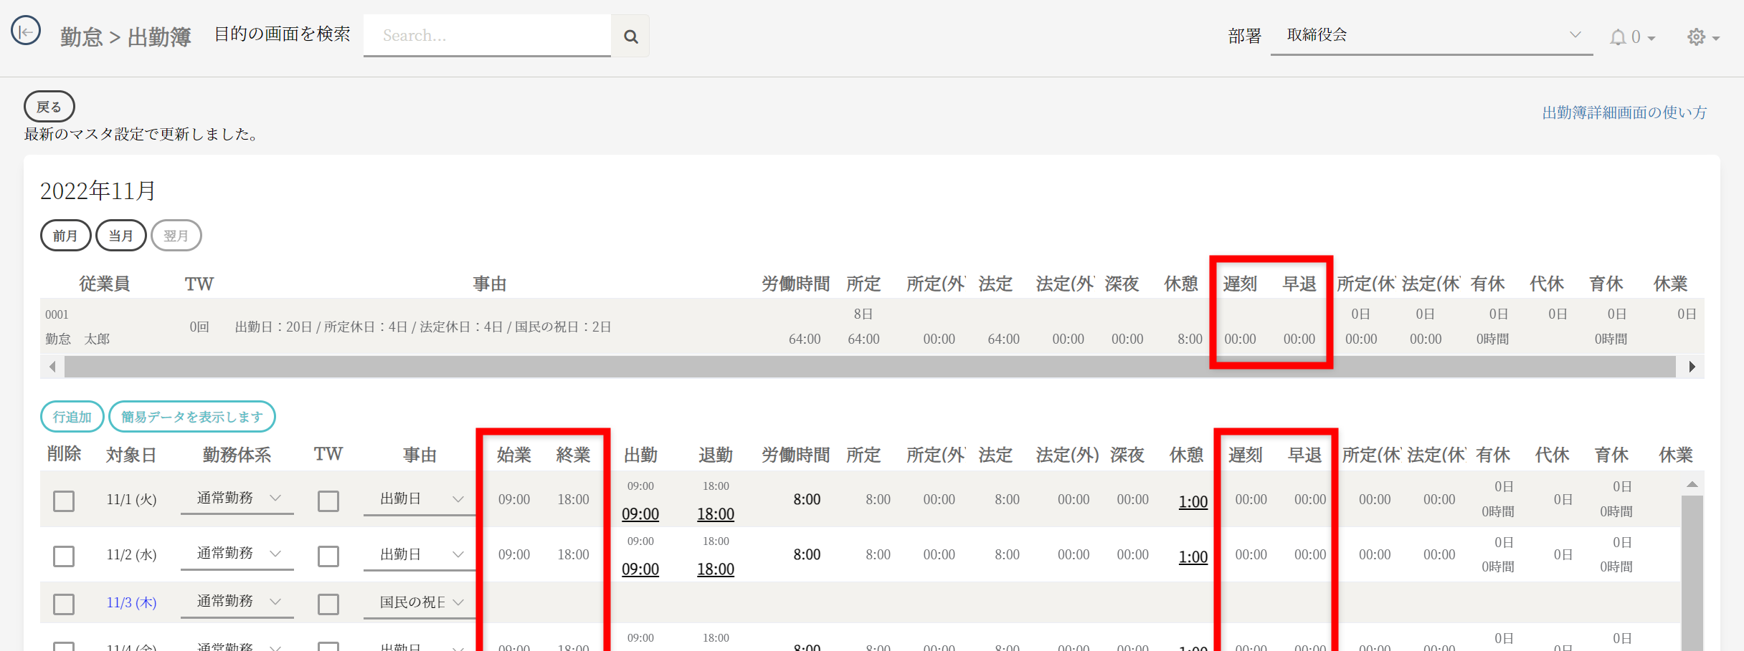Open 出勤簿詳細画面の使い方 help link
This screenshot has height=651, width=1744.
coord(1624,112)
